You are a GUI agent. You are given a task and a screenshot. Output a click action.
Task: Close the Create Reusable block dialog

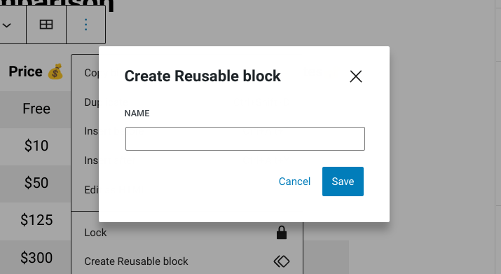[356, 76]
